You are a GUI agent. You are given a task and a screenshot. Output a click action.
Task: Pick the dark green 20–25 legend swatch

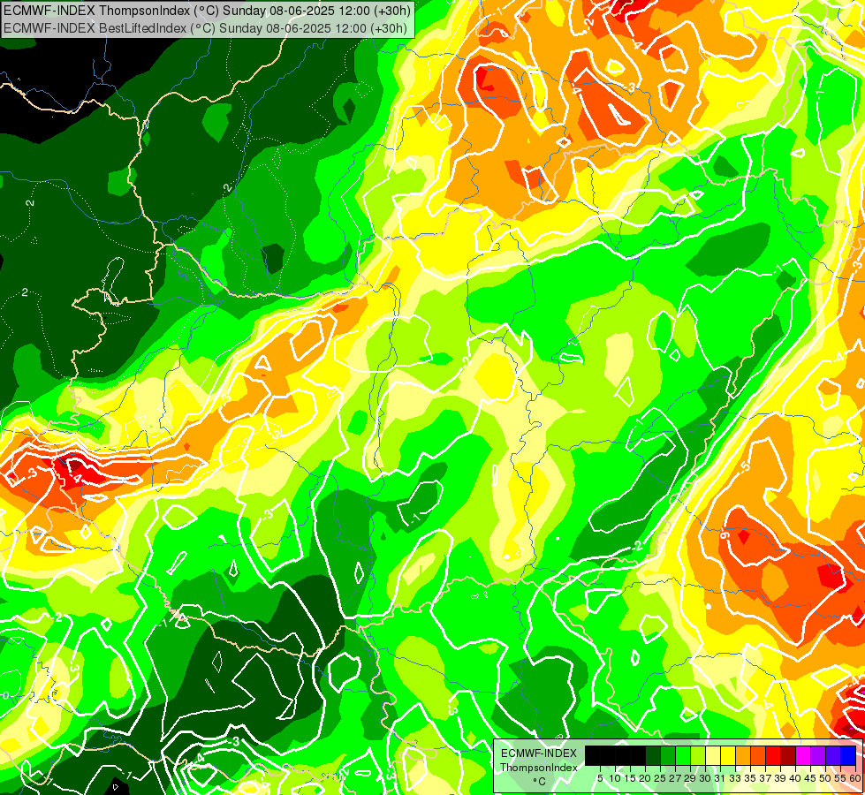point(653,755)
